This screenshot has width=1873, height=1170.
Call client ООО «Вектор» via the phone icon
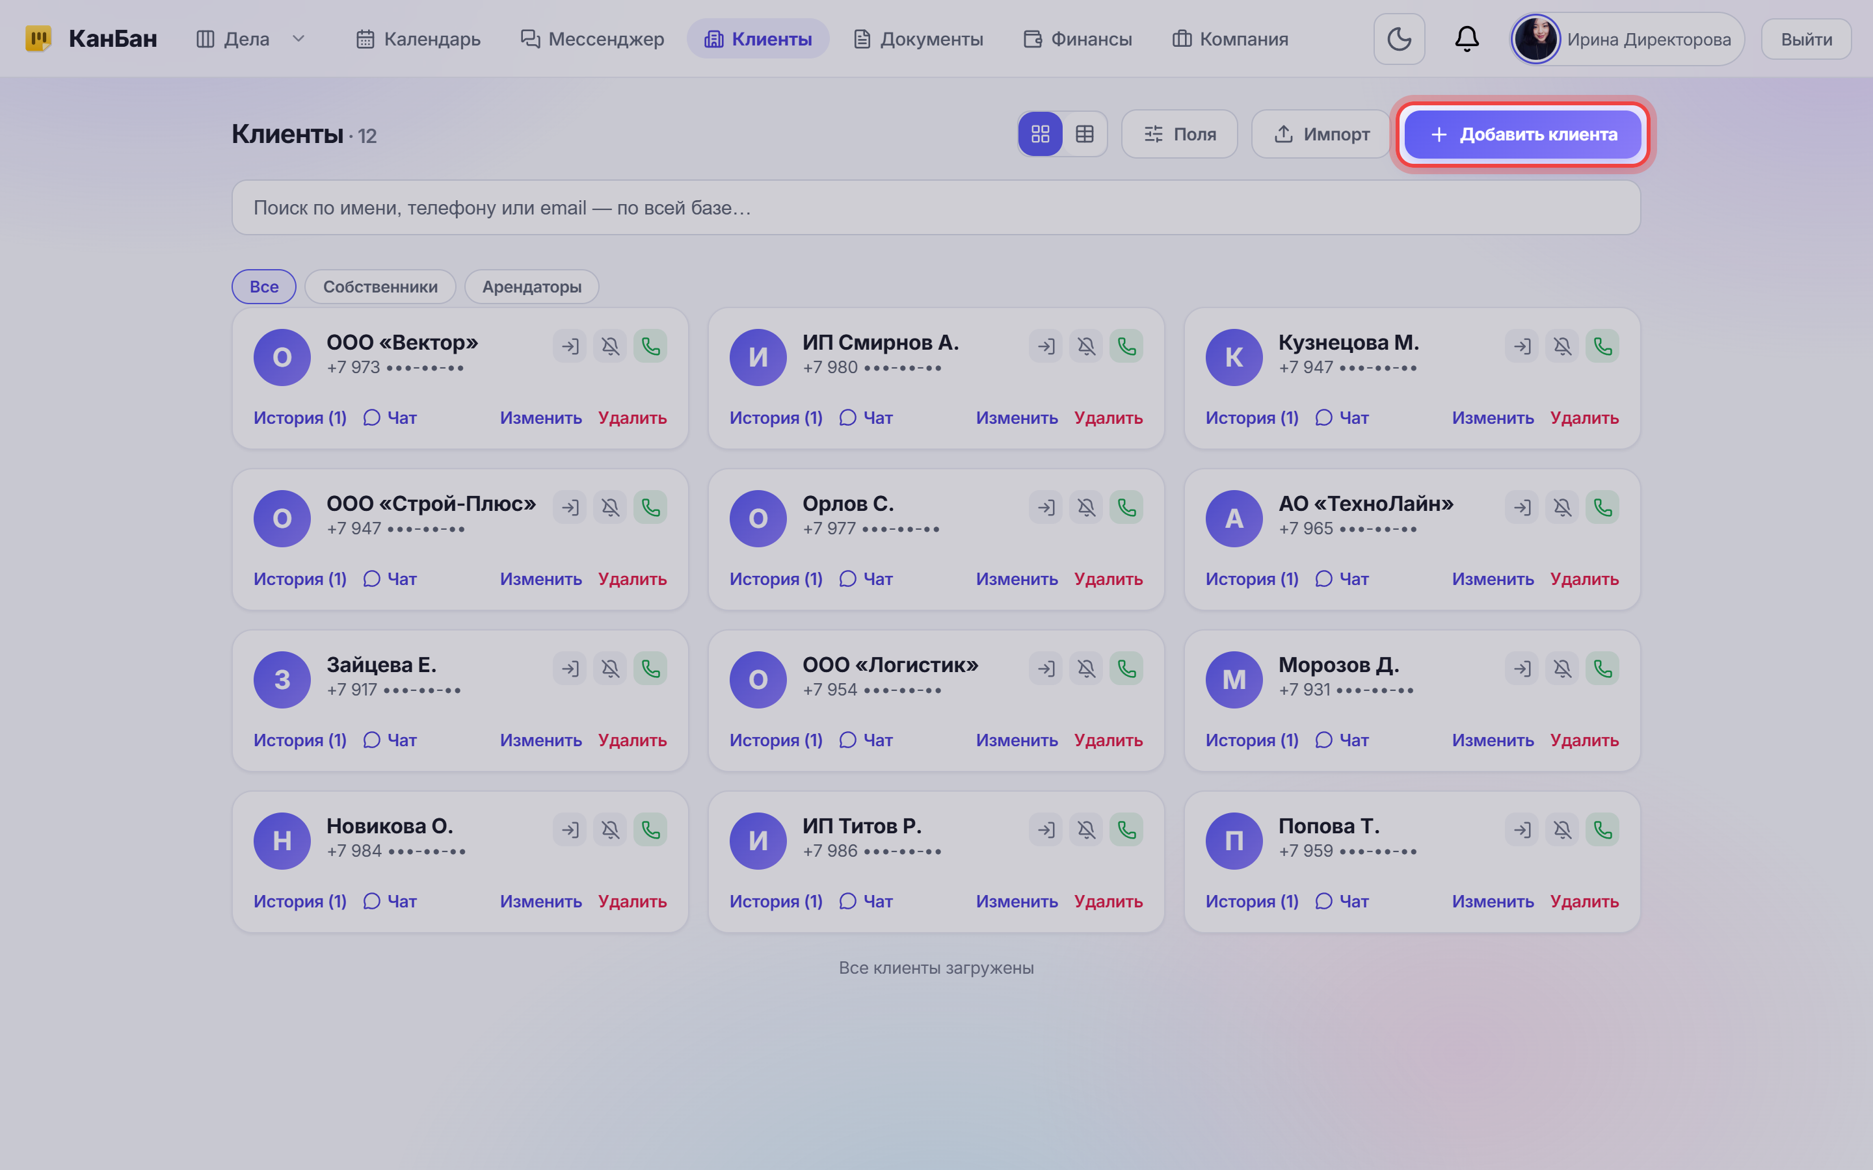point(650,346)
